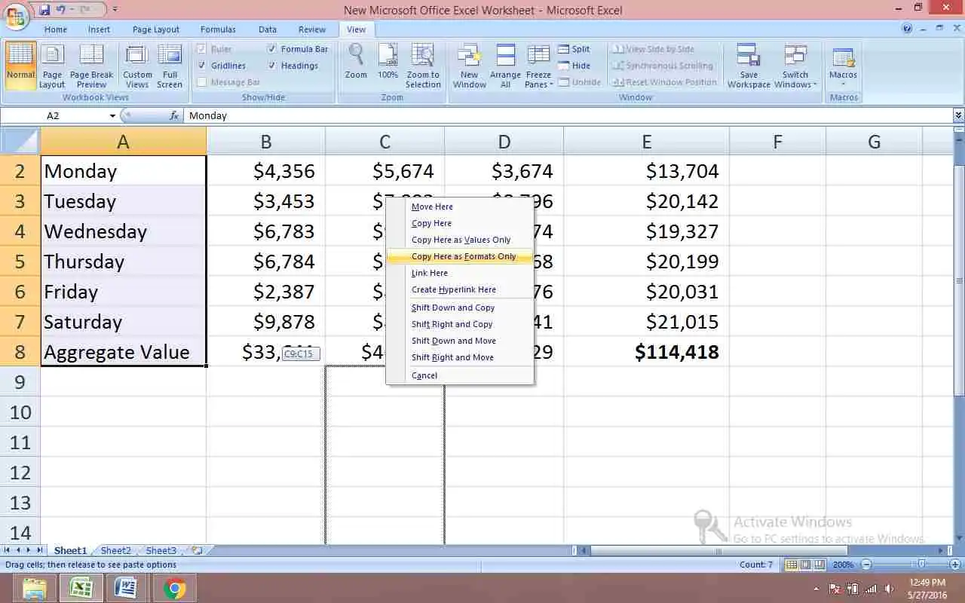The height and width of the screenshot is (603, 965).
Task: Click Arrange All windows
Action: (x=505, y=66)
